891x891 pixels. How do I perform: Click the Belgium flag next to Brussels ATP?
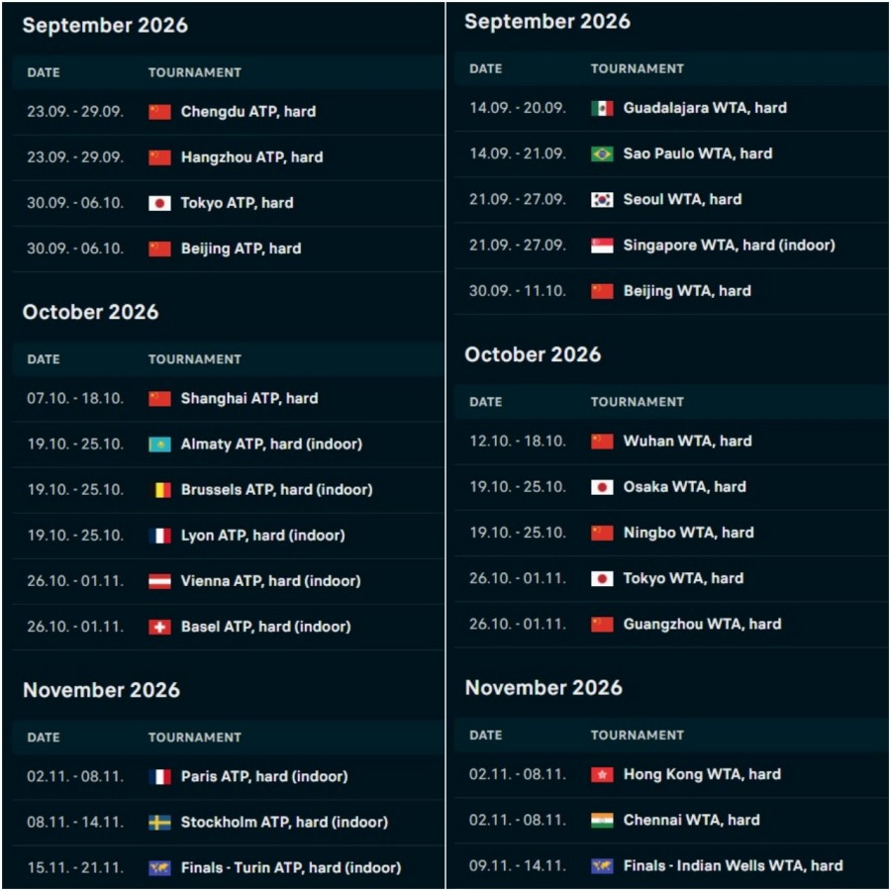(159, 490)
